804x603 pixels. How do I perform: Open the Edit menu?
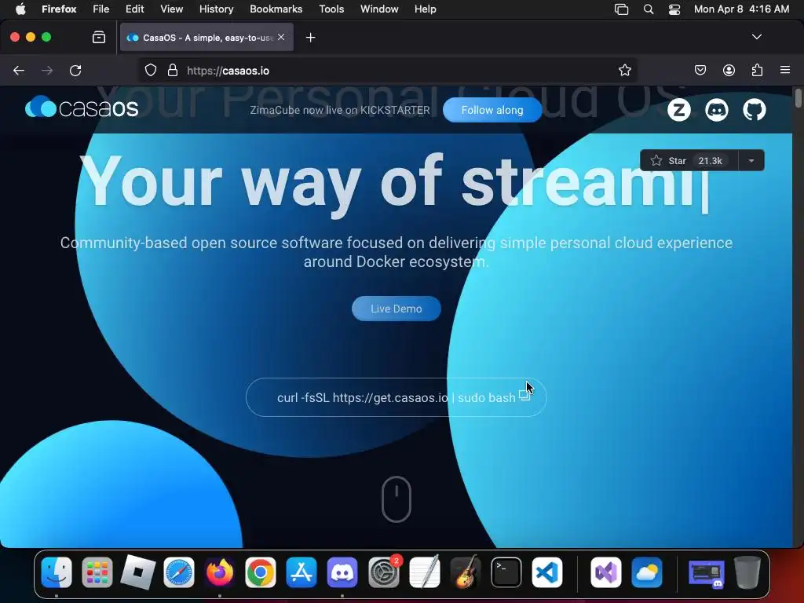pos(135,9)
